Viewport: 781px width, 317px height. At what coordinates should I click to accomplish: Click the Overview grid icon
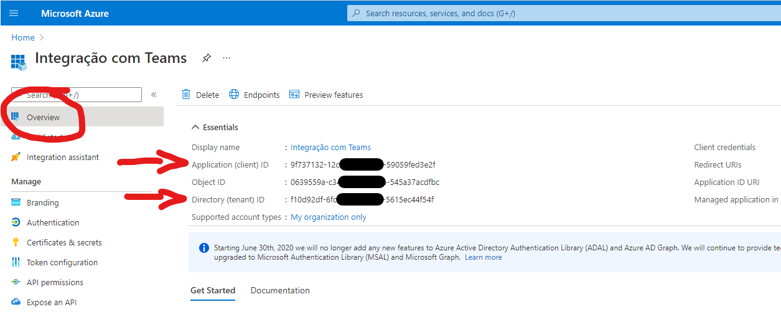(16, 117)
